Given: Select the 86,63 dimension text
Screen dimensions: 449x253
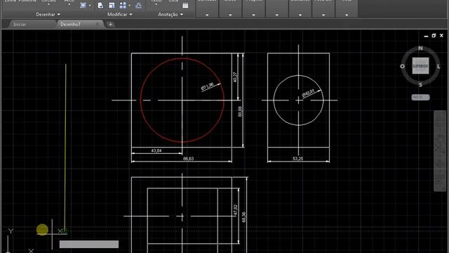Looking at the screenshot, I should point(188,158).
